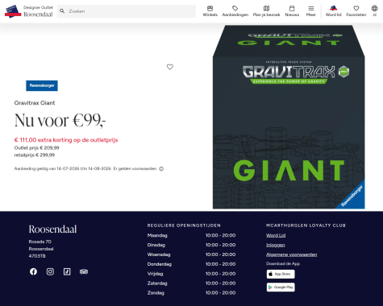Click the Google Play download badge

click(x=281, y=287)
